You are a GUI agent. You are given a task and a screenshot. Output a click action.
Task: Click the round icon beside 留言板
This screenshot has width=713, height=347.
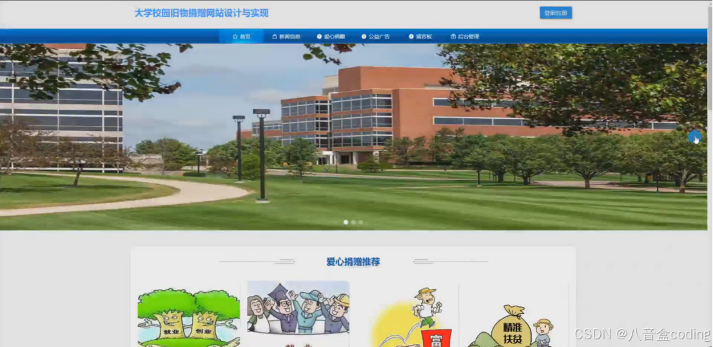tap(411, 36)
